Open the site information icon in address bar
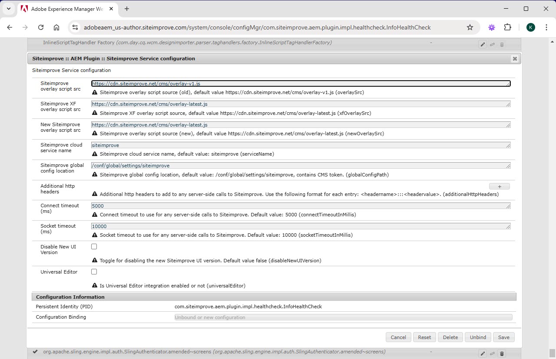This screenshot has width=556, height=359. click(x=75, y=27)
